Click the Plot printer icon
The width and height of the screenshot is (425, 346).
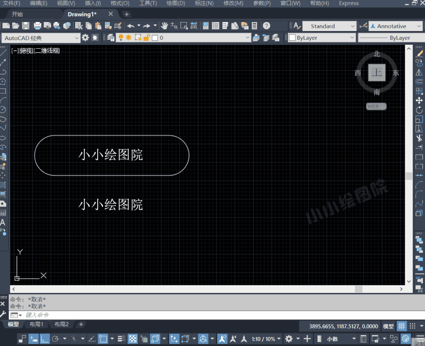tap(37, 26)
